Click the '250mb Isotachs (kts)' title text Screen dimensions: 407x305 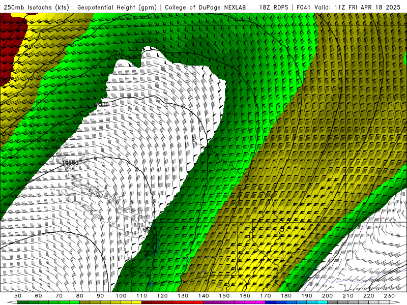point(37,7)
